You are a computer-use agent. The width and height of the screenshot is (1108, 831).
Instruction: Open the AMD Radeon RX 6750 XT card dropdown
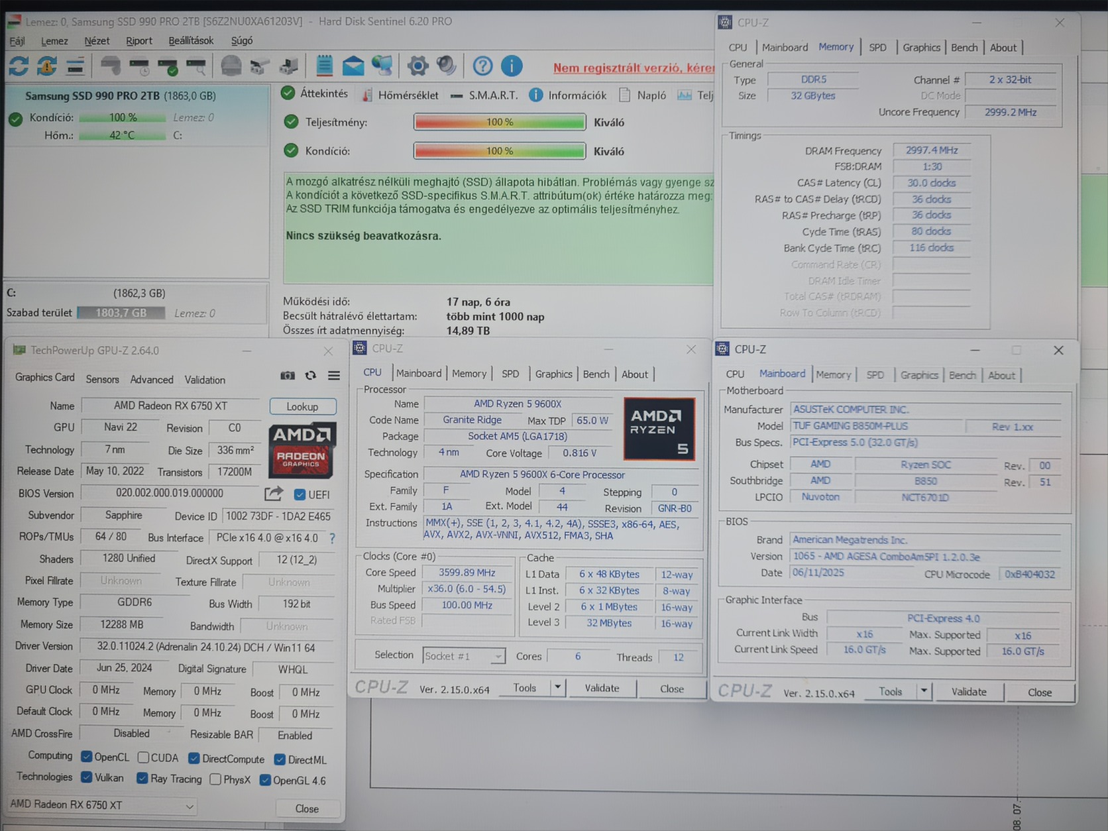pos(103,805)
